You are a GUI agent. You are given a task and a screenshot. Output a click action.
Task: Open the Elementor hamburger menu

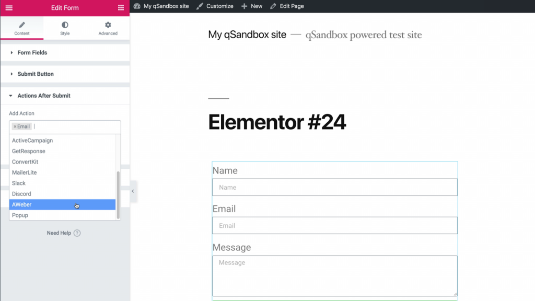click(9, 8)
